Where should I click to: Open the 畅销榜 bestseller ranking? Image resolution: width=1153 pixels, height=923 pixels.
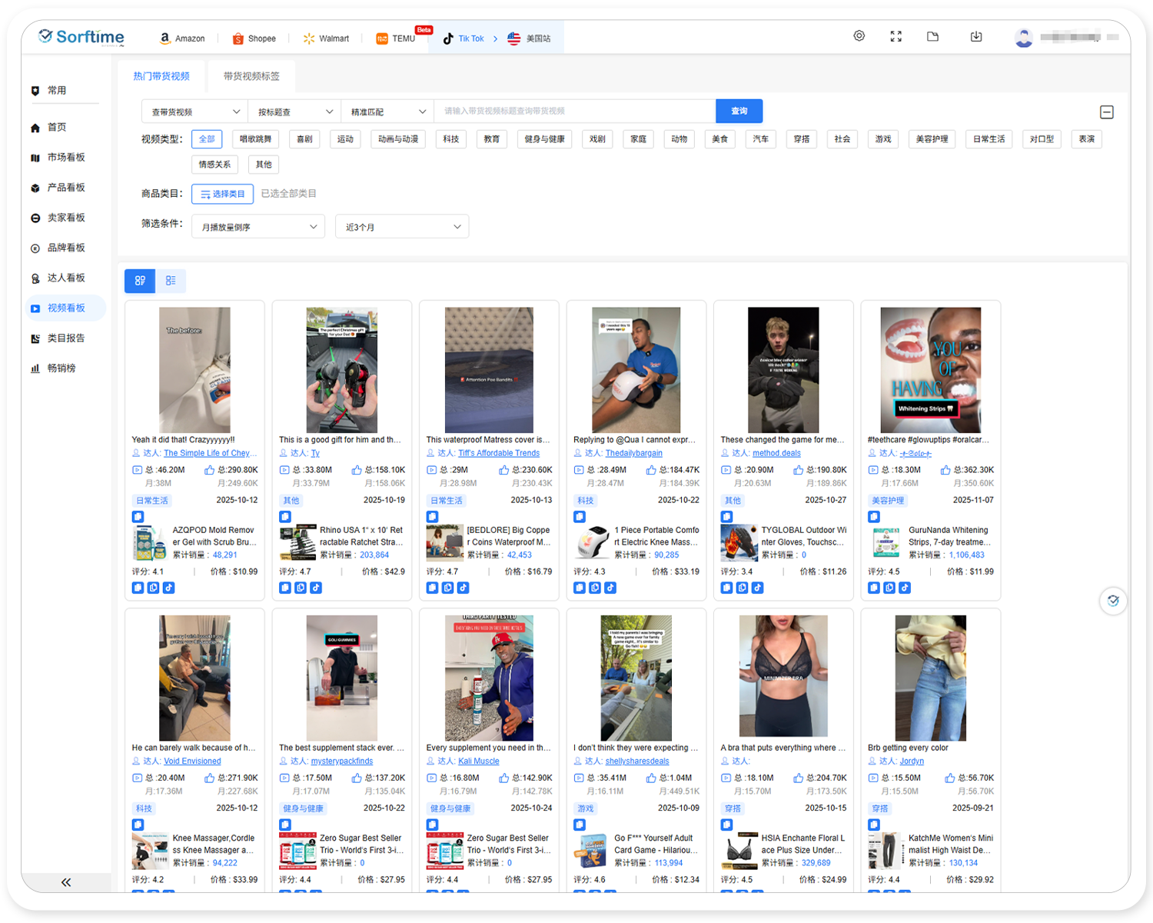point(61,368)
